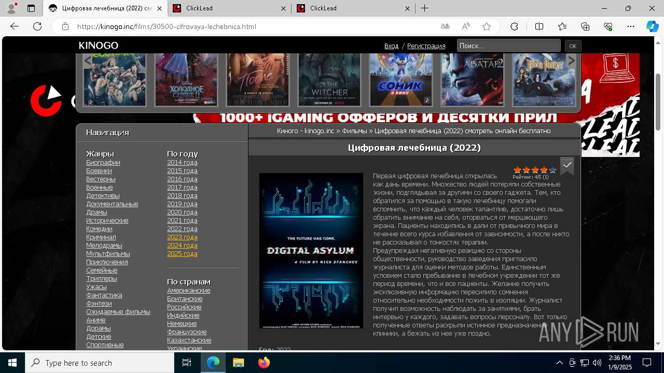Open Соник в кино poster thumbnail

click(401, 79)
